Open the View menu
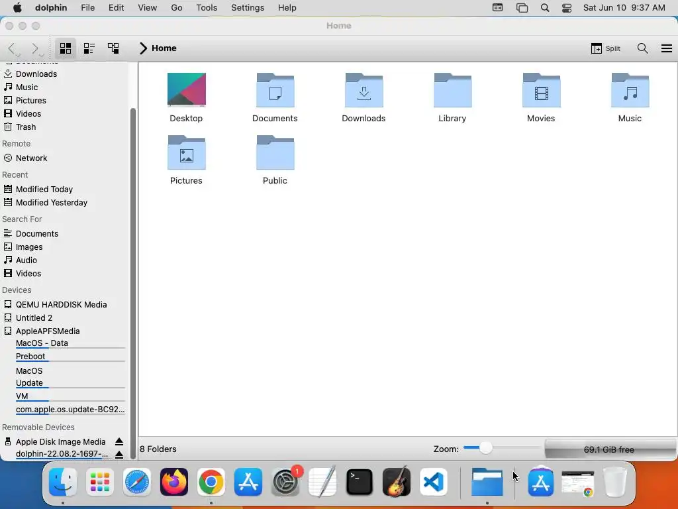Viewport: 678px width, 509px height. pos(148,8)
